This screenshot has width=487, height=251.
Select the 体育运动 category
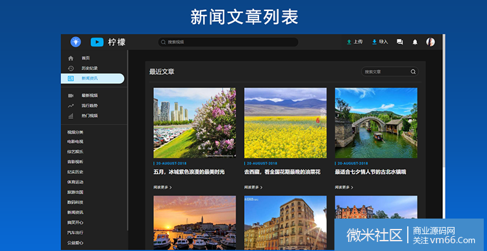75,182
